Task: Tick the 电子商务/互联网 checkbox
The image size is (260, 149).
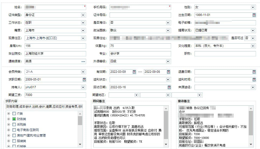Action: 14,130
